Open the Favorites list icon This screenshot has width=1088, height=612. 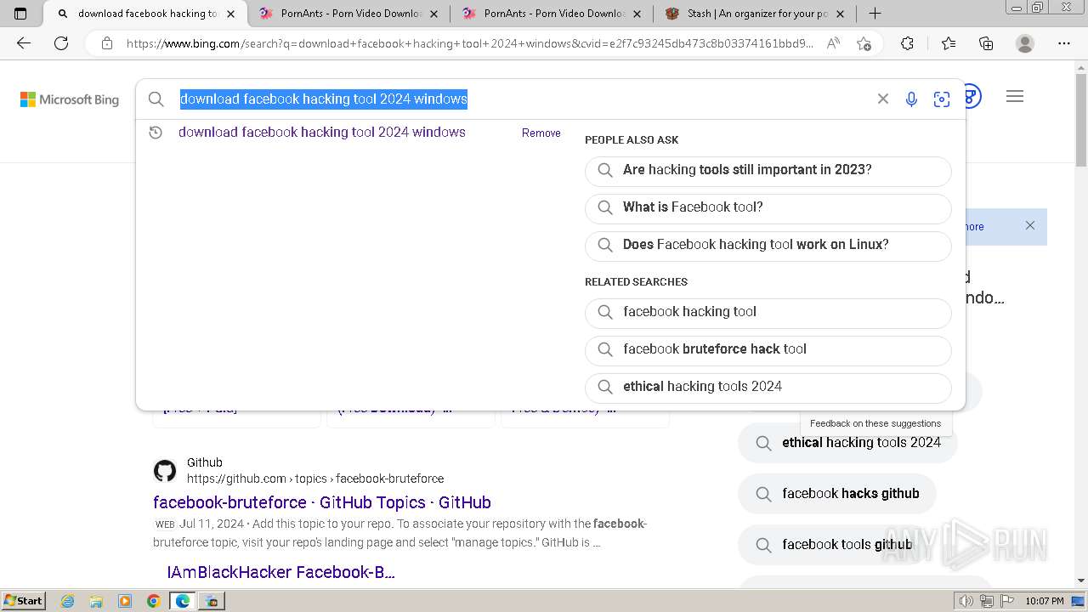pos(949,43)
